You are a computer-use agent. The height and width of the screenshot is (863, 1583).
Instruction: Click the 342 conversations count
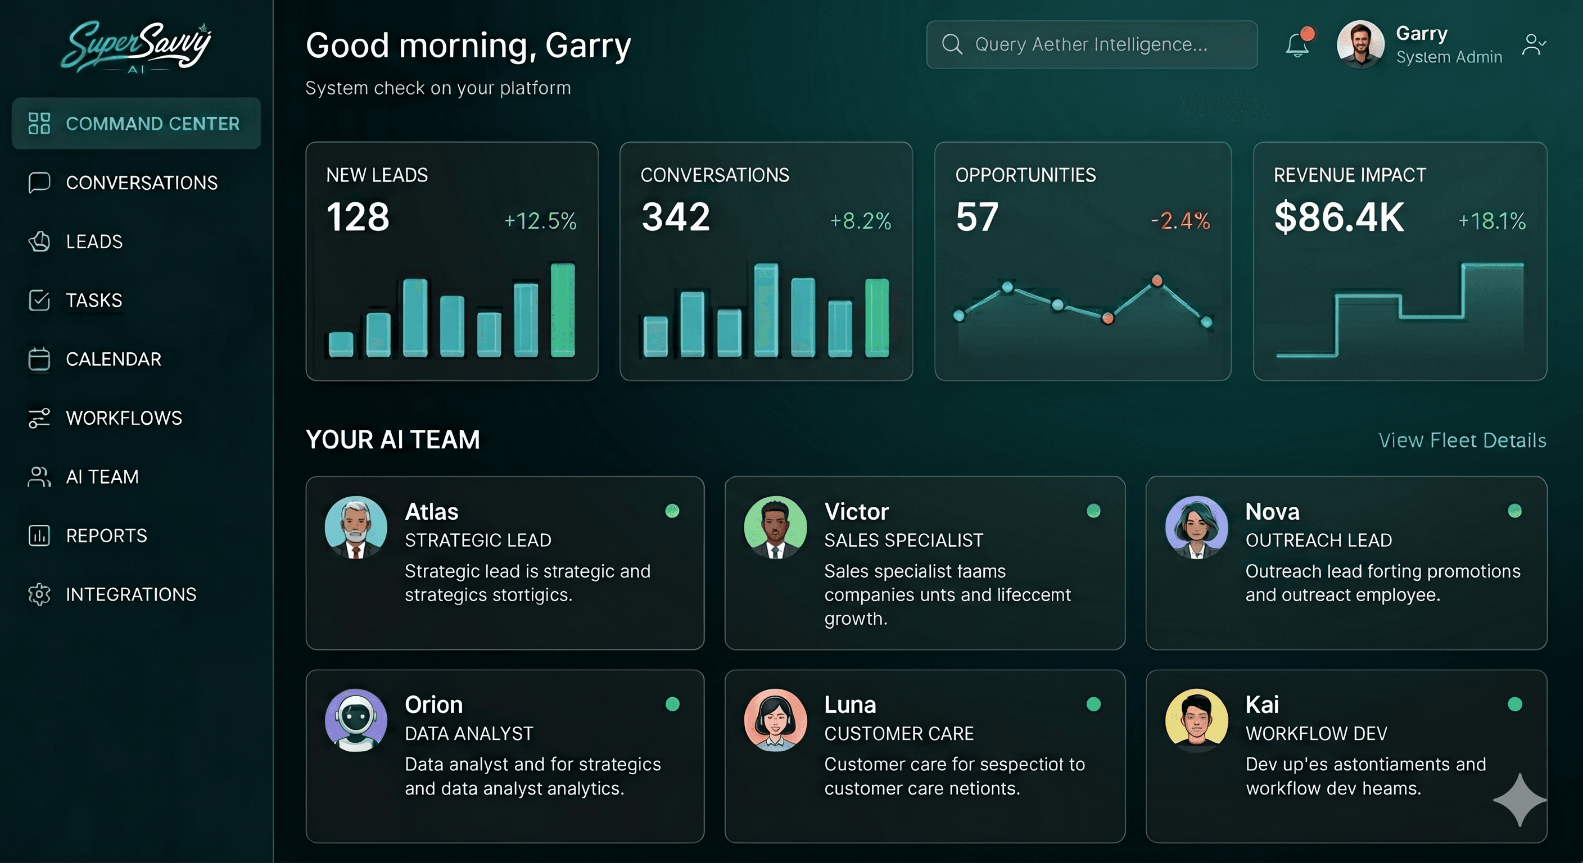pyautogui.click(x=675, y=217)
